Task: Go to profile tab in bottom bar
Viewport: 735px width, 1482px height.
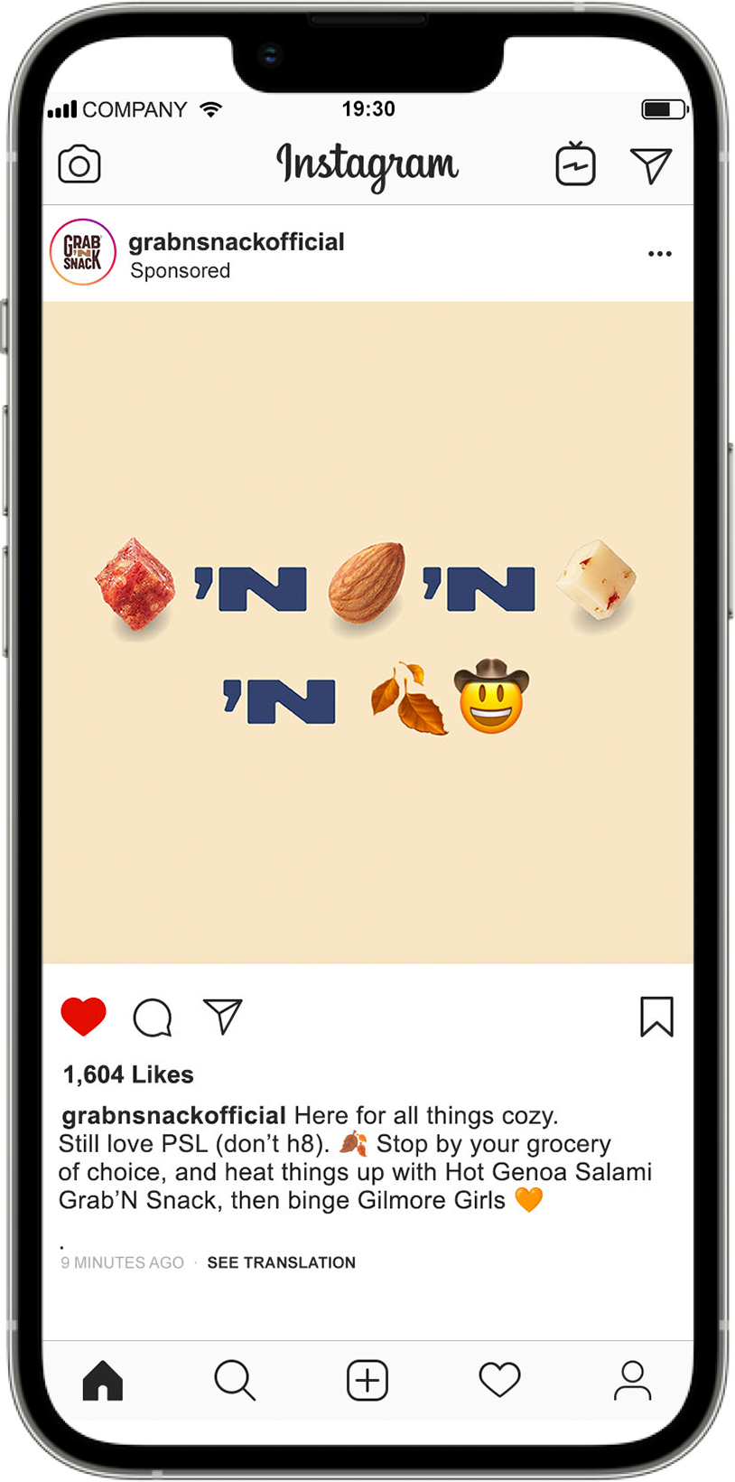Action: tap(632, 1380)
